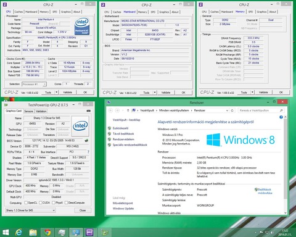Click the Rendszer breadcrumb segment

[200, 110]
